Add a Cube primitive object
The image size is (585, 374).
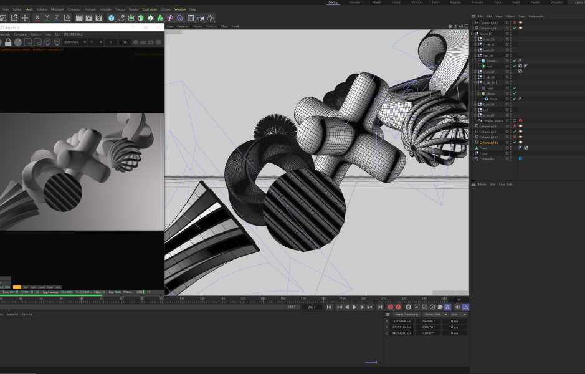(x=111, y=17)
